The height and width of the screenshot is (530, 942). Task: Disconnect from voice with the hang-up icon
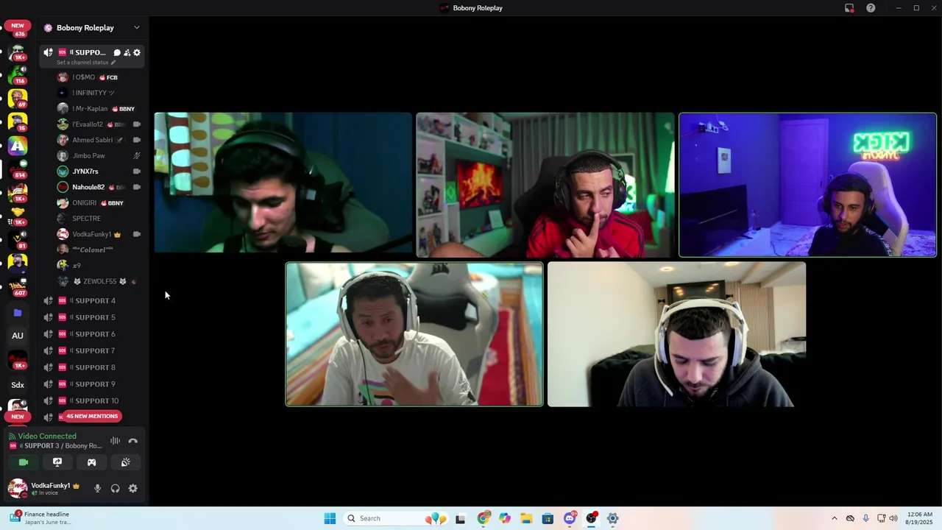pyautogui.click(x=133, y=441)
